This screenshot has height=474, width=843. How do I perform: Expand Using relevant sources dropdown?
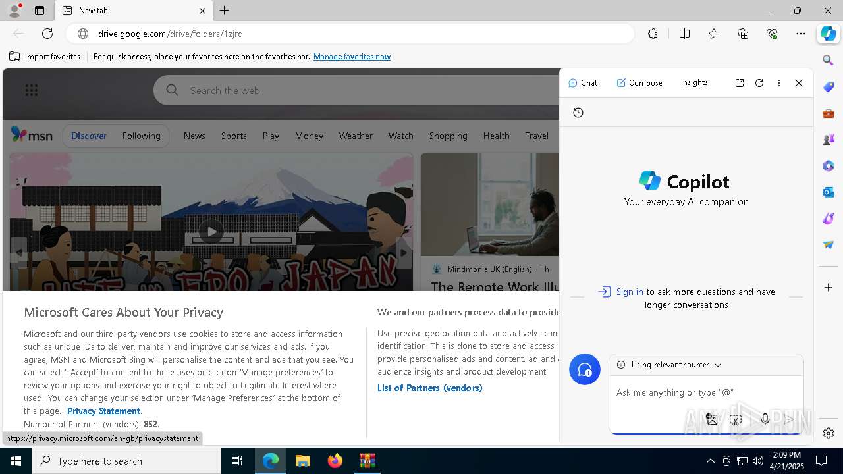(x=670, y=365)
